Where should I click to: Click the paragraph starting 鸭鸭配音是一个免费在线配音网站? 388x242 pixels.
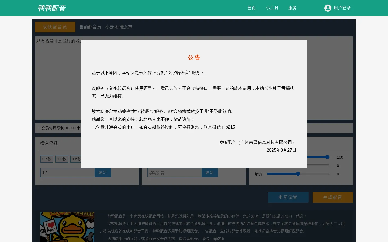pyautogui.click(x=207, y=216)
